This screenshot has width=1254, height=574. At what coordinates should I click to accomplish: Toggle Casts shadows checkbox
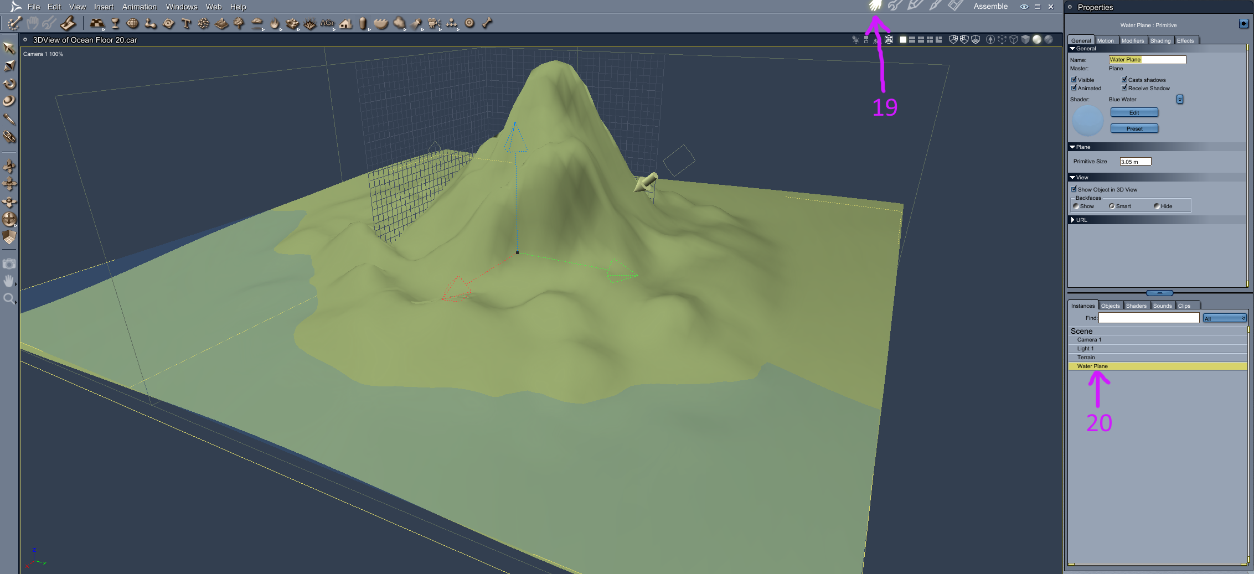pyautogui.click(x=1124, y=80)
